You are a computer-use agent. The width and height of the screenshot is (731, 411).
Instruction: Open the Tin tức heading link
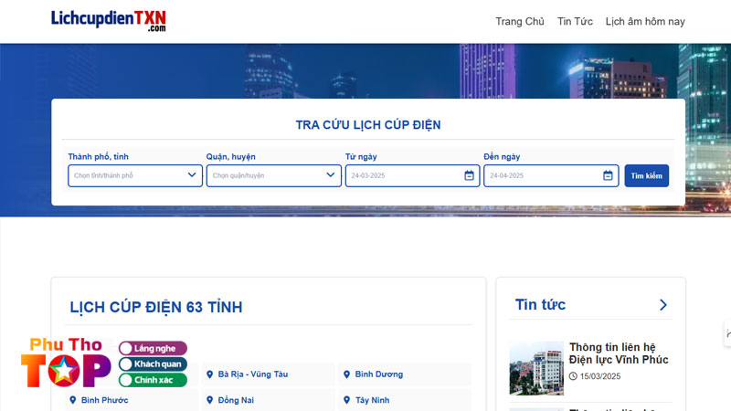coord(540,305)
